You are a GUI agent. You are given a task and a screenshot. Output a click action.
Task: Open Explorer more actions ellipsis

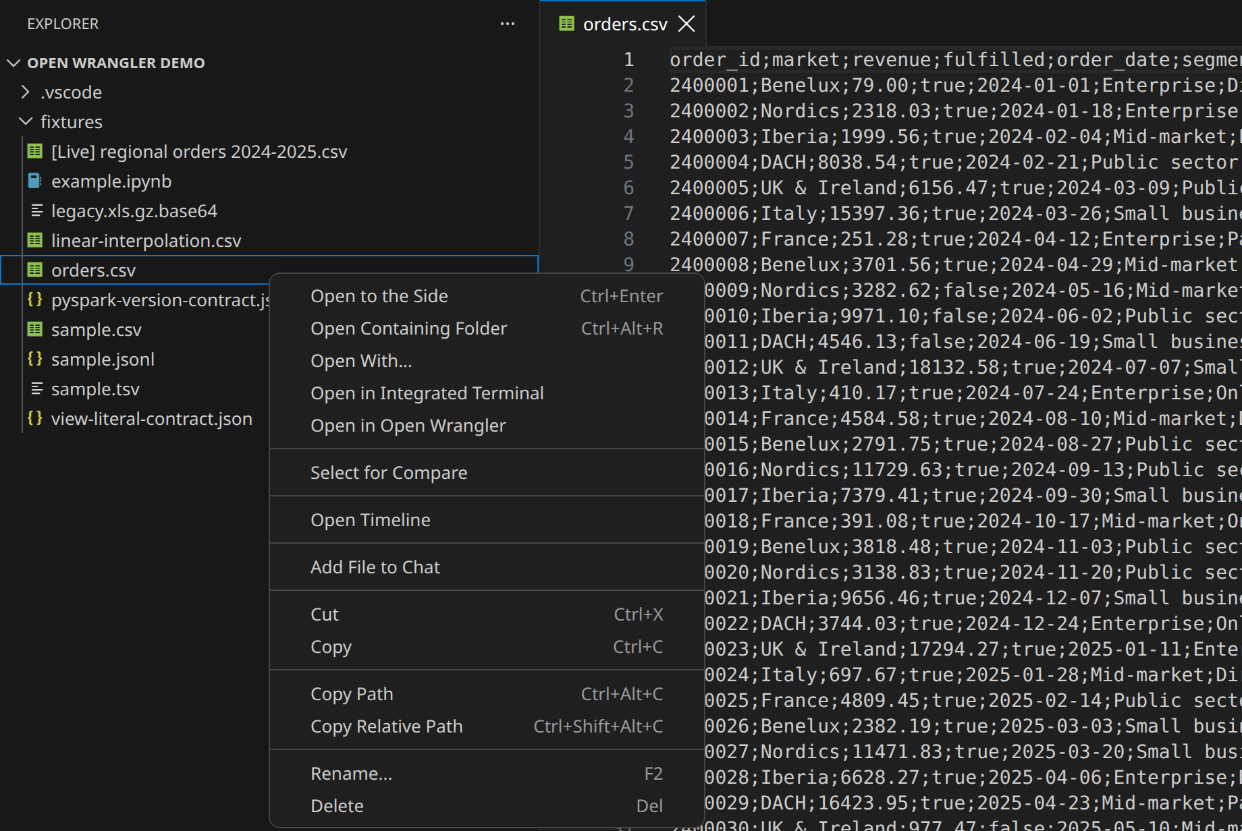pos(508,24)
